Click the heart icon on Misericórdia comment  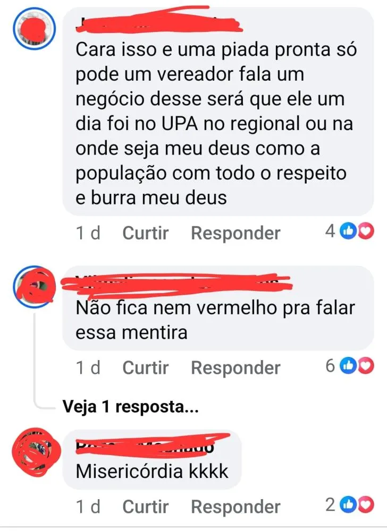coord(365,504)
